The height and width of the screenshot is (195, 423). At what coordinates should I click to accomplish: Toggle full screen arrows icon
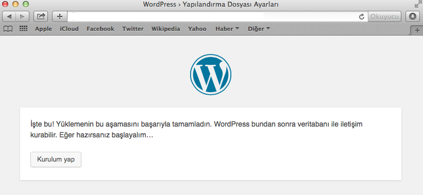(x=418, y=4)
